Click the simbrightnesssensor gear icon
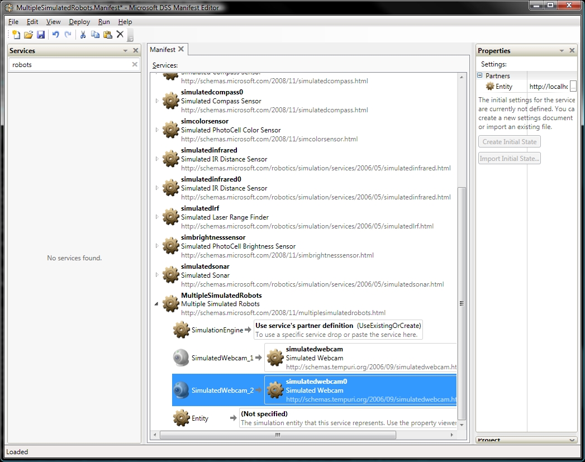Image resolution: width=585 pixels, height=462 pixels. coord(171,246)
